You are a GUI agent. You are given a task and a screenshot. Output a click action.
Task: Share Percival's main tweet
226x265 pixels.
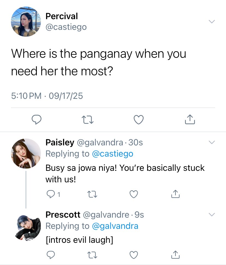(x=190, y=119)
